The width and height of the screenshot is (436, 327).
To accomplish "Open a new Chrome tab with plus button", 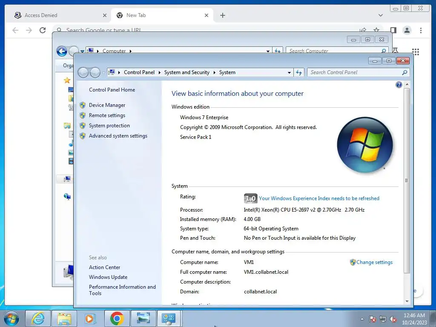I will click(x=222, y=16).
